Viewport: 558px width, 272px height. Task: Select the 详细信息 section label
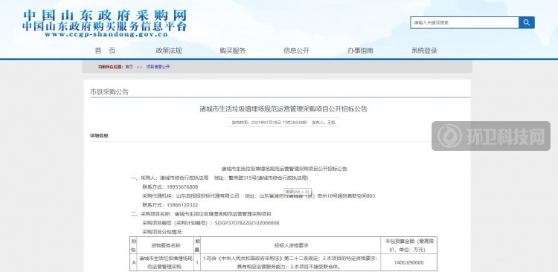coord(99,136)
